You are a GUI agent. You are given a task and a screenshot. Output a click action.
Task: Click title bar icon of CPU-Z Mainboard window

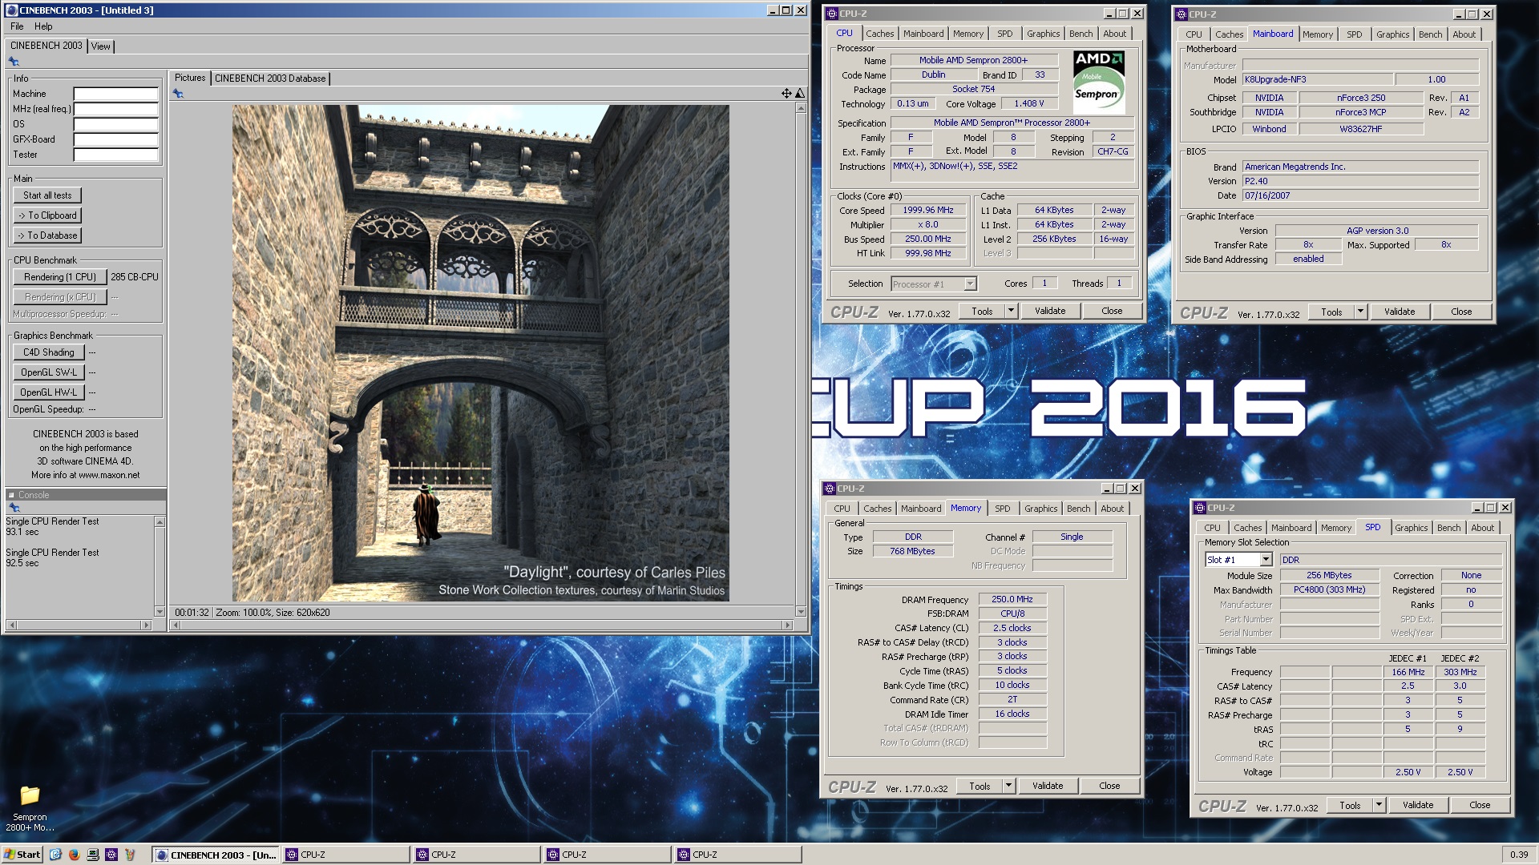click(1182, 14)
